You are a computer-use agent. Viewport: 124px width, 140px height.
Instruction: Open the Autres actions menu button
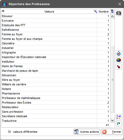click(87, 132)
